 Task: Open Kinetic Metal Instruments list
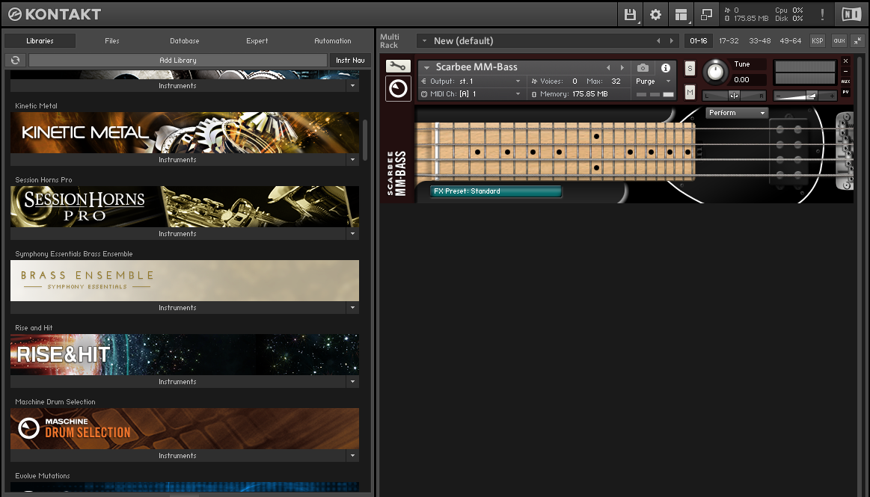pyautogui.click(x=177, y=160)
